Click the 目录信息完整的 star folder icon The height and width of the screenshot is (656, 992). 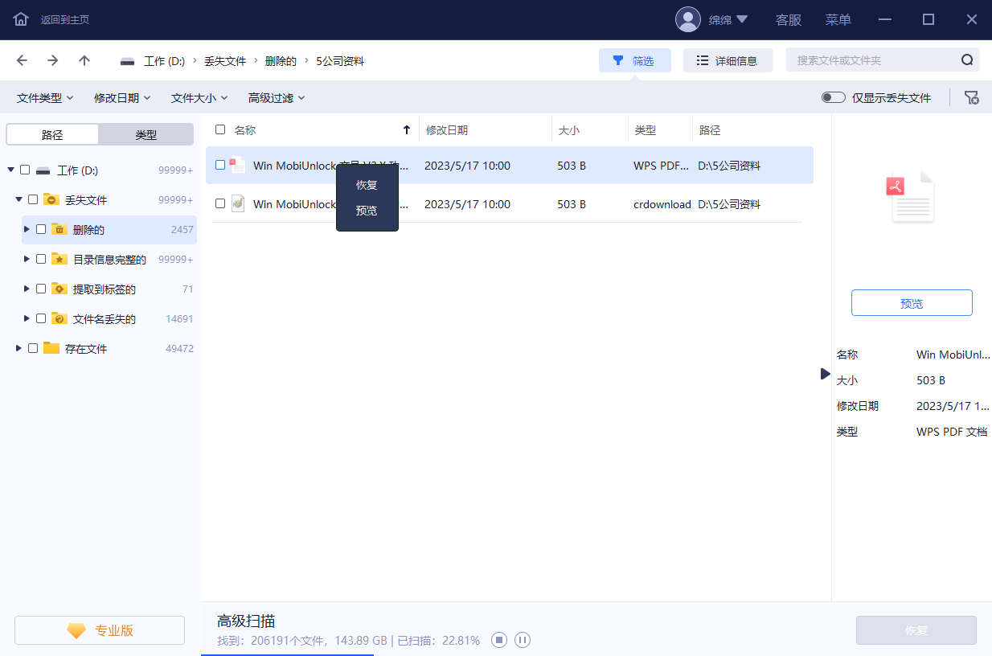[59, 259]
